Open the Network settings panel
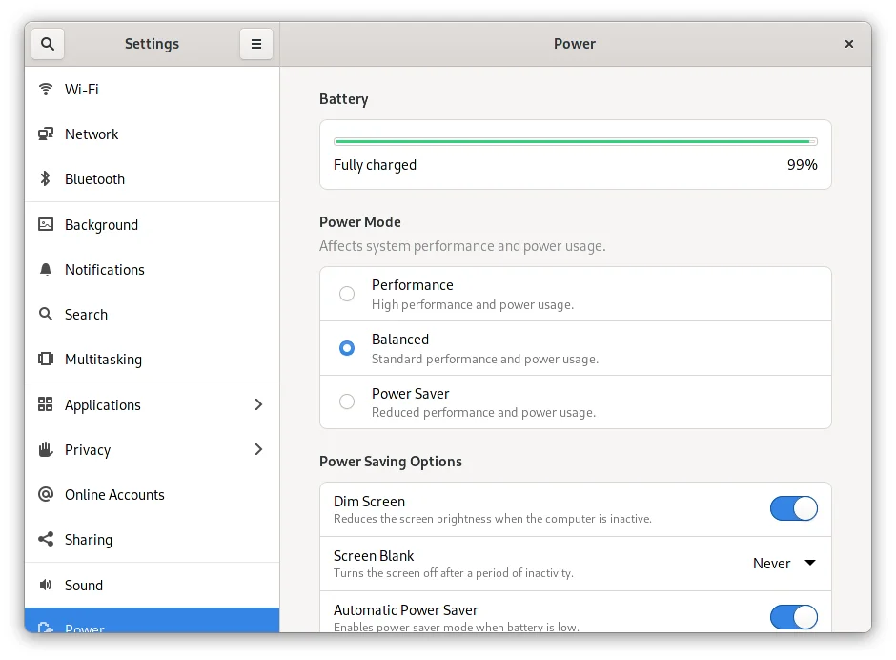 [92, 134]
